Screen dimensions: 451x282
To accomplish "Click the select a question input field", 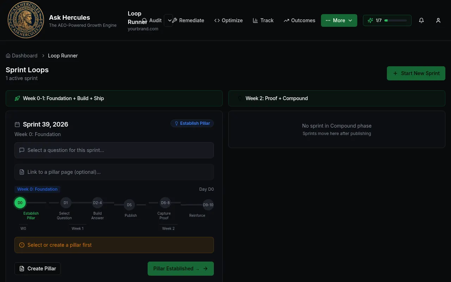I will click(x=114, y=150).
